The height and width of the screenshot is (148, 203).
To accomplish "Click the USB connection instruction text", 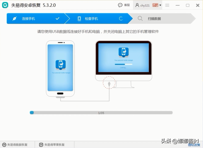I will tap(98, 32).
